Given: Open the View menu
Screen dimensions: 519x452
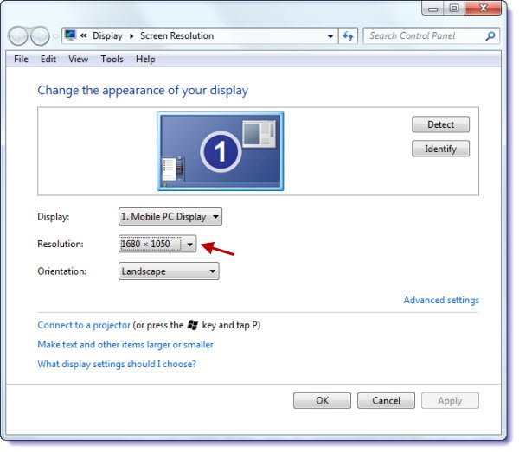Looking at the screenshot, I should [78, 59].
